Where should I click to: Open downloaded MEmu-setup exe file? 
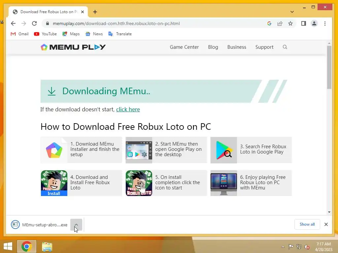pyautogui.click(x=39, y=225)
